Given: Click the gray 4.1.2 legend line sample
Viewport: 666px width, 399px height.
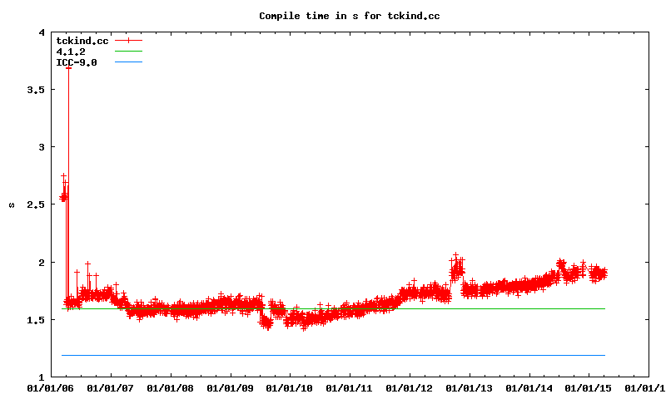Looking at the screenshot, I should (129, 52).
